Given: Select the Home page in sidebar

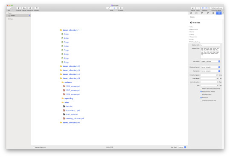Looking at the screenshot, I should tap(19, 16).
